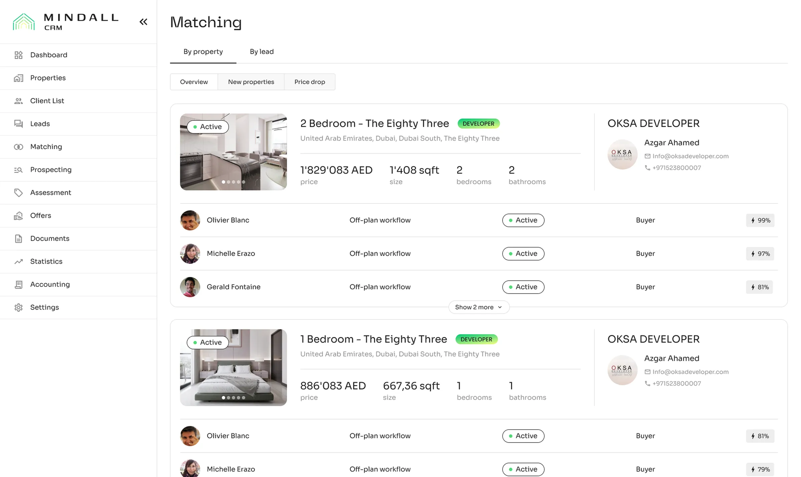Expand the Show 2 more matches list
This screenshot has width=801, height=477.
[479, 307]
